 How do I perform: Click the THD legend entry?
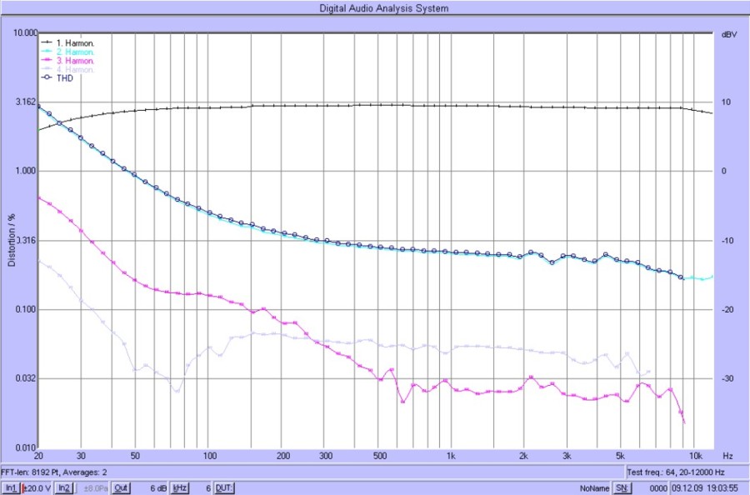(x=64, y=78)
